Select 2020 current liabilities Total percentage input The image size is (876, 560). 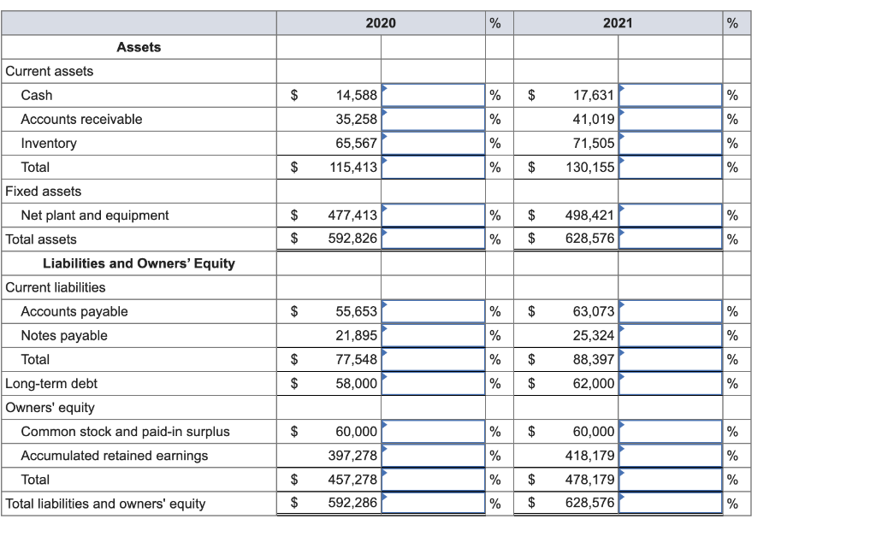[x=433, y=359]
